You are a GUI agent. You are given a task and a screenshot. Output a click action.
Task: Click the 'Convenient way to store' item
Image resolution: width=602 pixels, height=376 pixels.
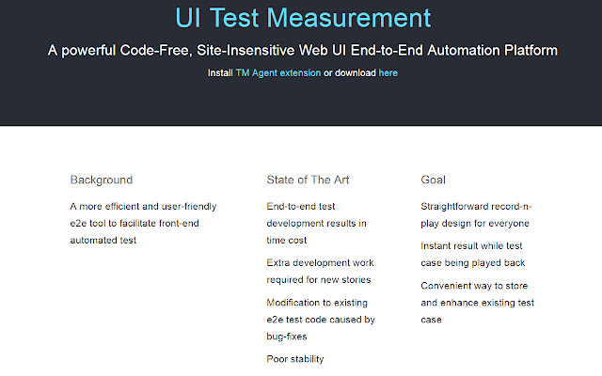tap(477, 303)
